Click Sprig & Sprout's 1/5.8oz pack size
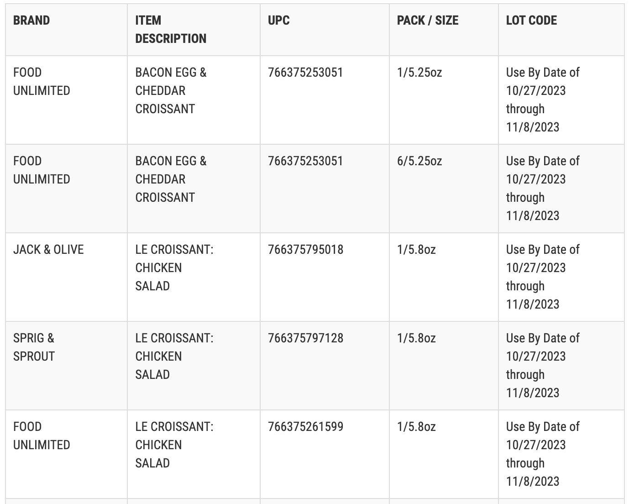Image resolution: width=629 pixels, height=504 pixels. pos(444,366)
